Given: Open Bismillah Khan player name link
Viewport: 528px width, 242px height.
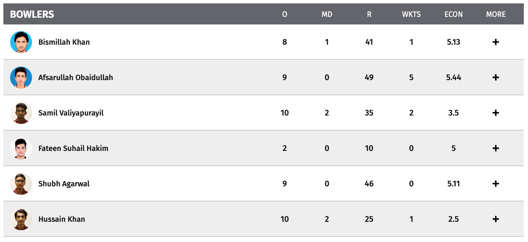Looking at the screenshot, I should coord(64,42).
